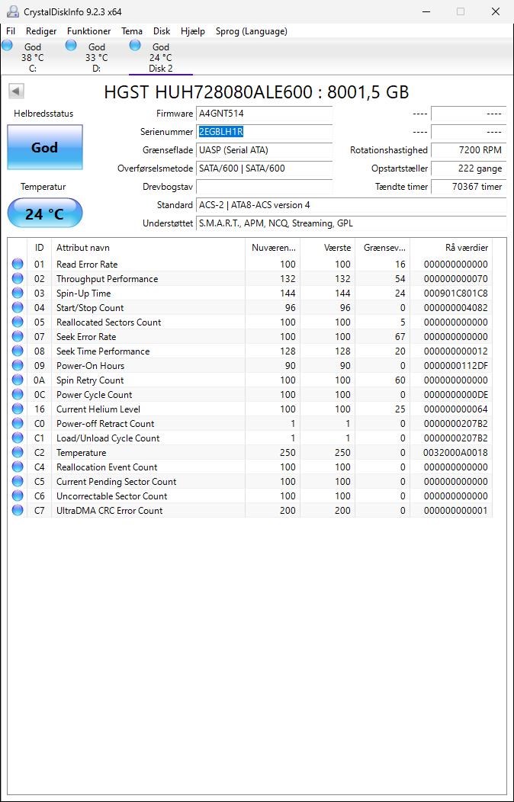This screenshot has width=514, height=802.
Task: Click the Attribut navn column header
Action: click(x=148, y=248)
